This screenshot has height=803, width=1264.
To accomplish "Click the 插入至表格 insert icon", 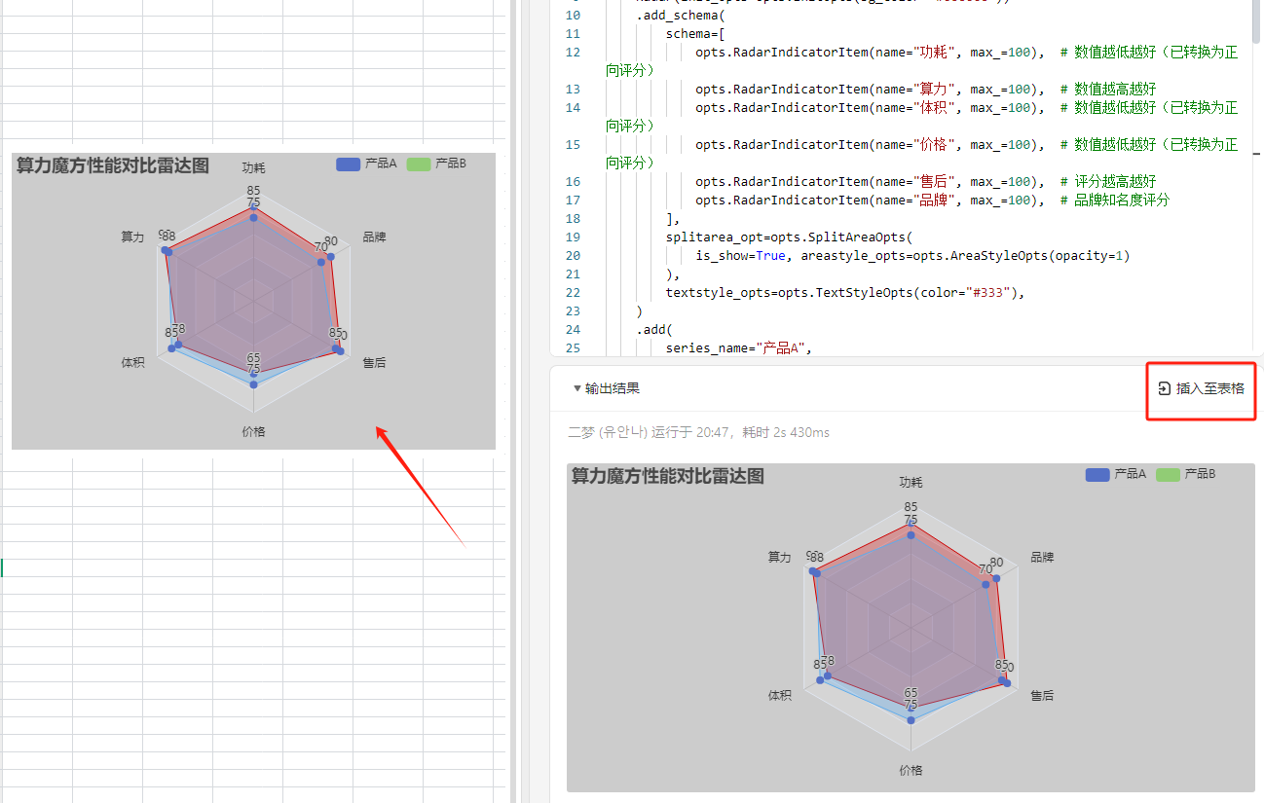I will [1165, 389].
